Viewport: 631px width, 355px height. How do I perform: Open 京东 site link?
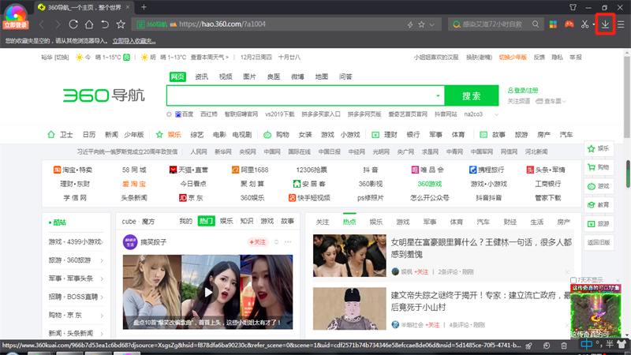(x=191, y=198)
